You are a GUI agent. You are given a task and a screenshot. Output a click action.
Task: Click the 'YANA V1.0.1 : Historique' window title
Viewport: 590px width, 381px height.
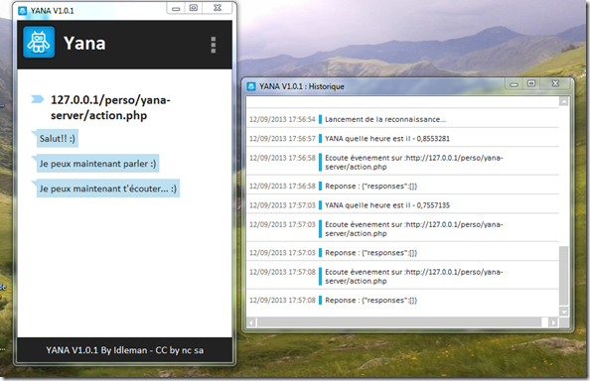[x=302, y=86]
